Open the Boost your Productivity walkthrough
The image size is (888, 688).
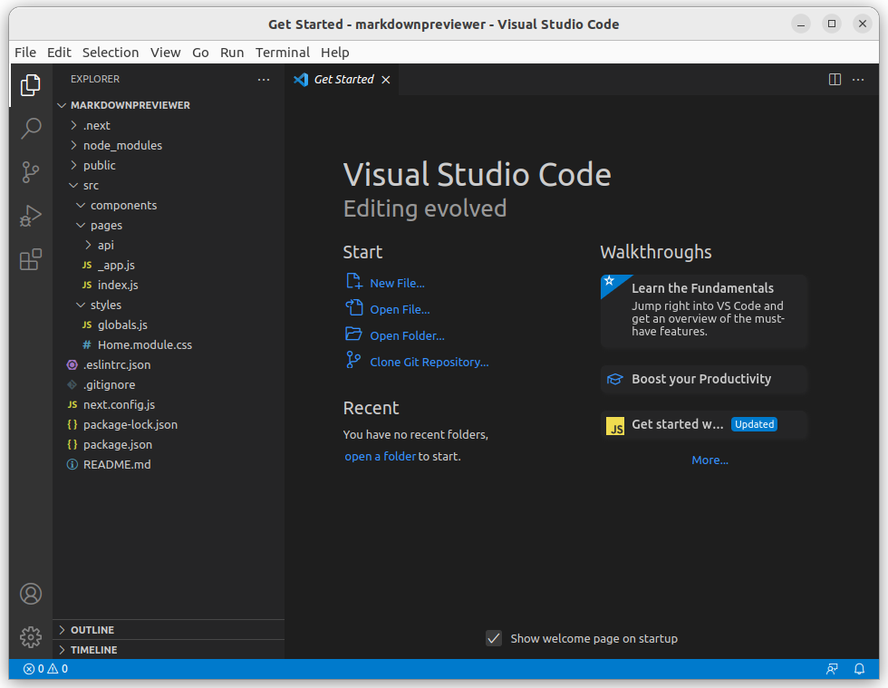pos(703,379)
